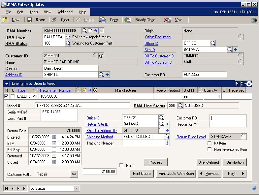Open the by Status sort dropdown
Screen dimensions: 259x195
pyautogui.click(x=77, y=188)
